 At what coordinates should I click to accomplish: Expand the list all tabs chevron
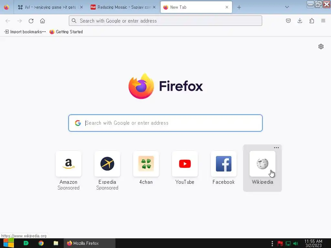287,7
